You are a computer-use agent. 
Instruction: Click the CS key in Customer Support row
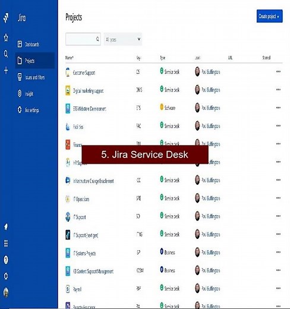(x=138, y=72)
